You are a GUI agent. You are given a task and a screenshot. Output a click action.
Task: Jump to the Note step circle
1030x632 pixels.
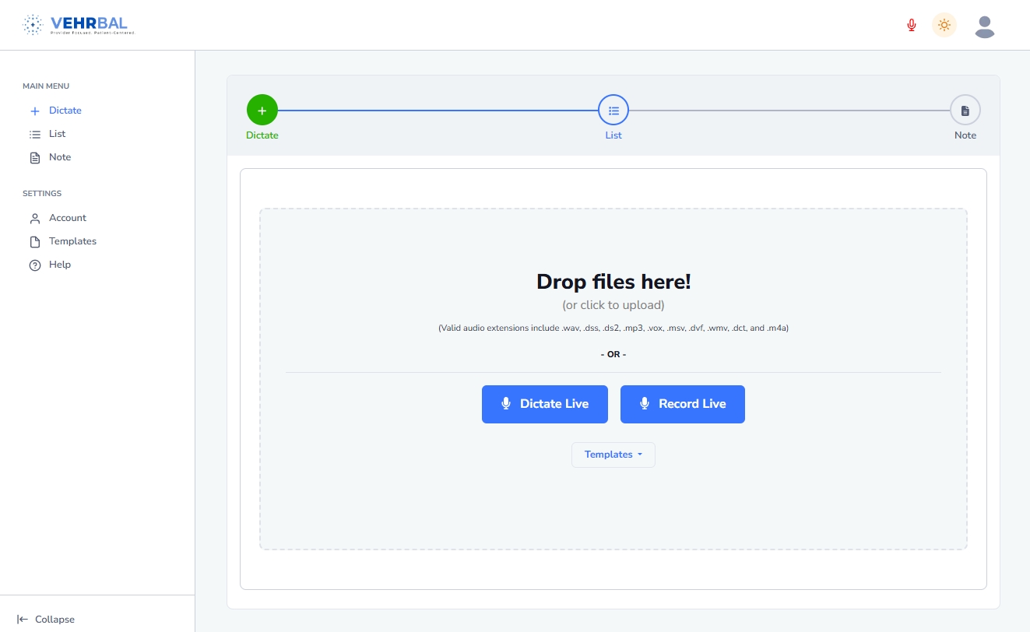click(x=965, y=111)
